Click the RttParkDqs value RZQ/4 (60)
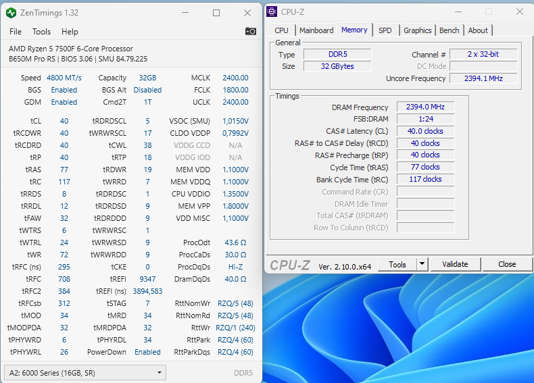 tap(235, 352)
